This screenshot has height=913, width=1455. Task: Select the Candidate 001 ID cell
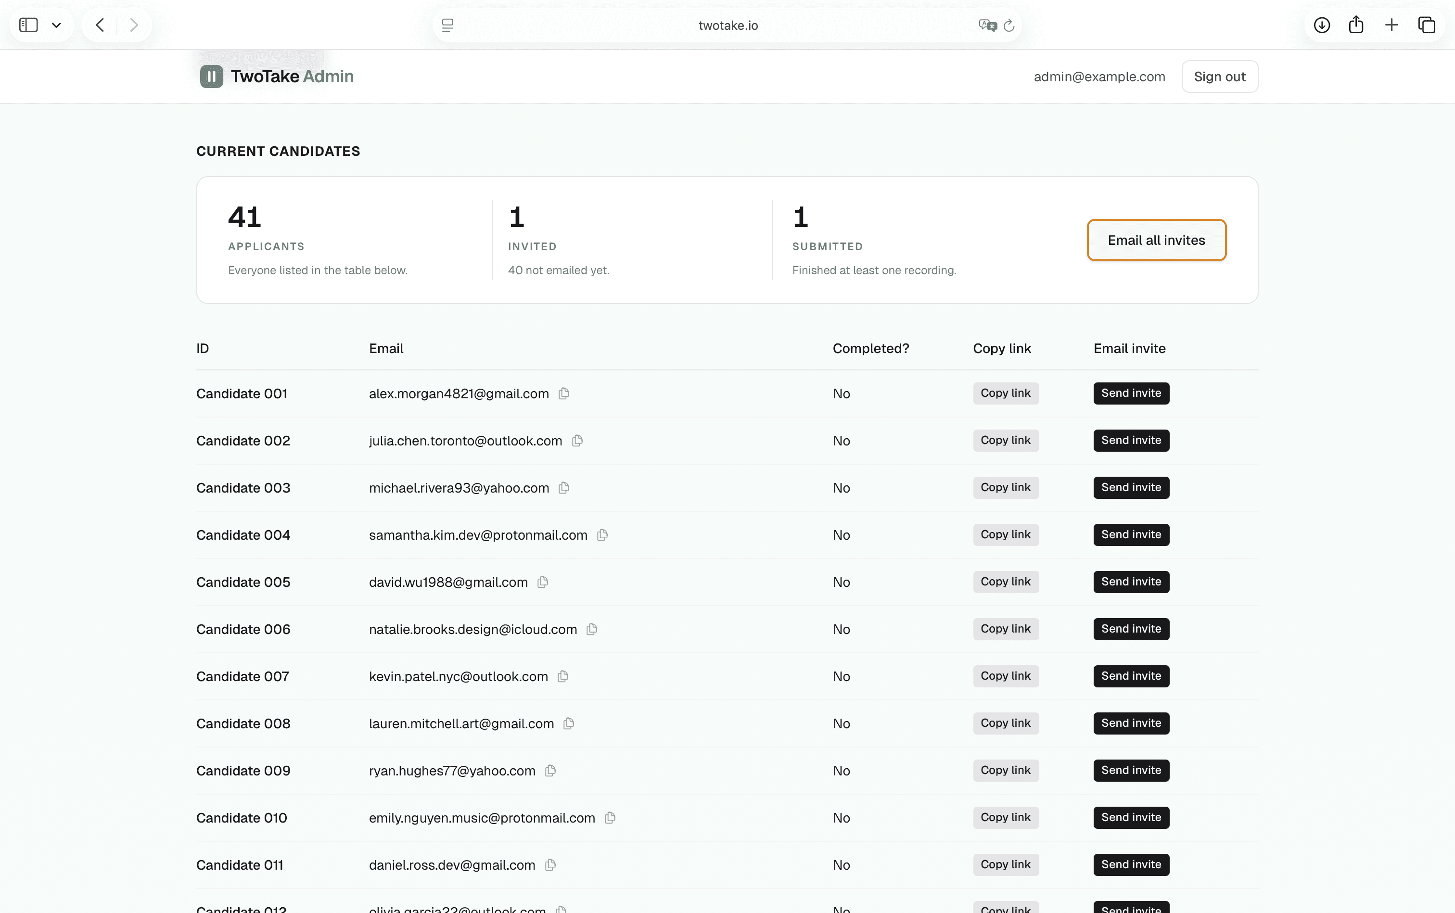(242, 393)
